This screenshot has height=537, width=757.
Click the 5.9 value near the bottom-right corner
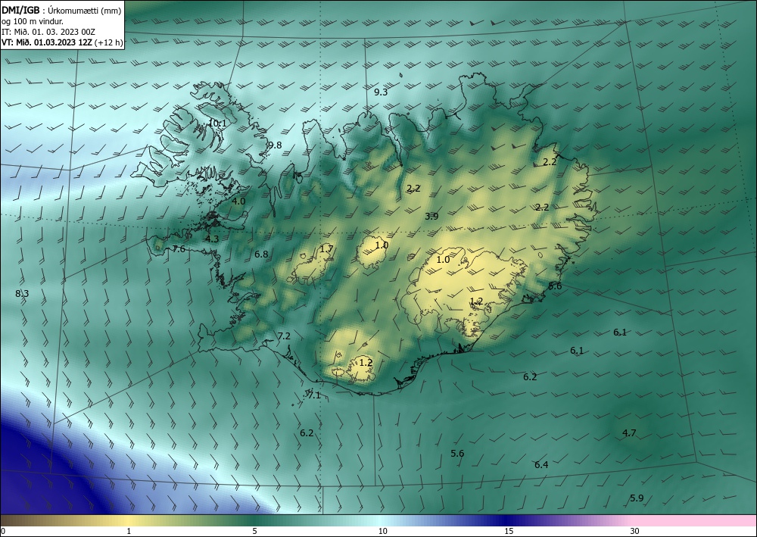tap(637, 498)
